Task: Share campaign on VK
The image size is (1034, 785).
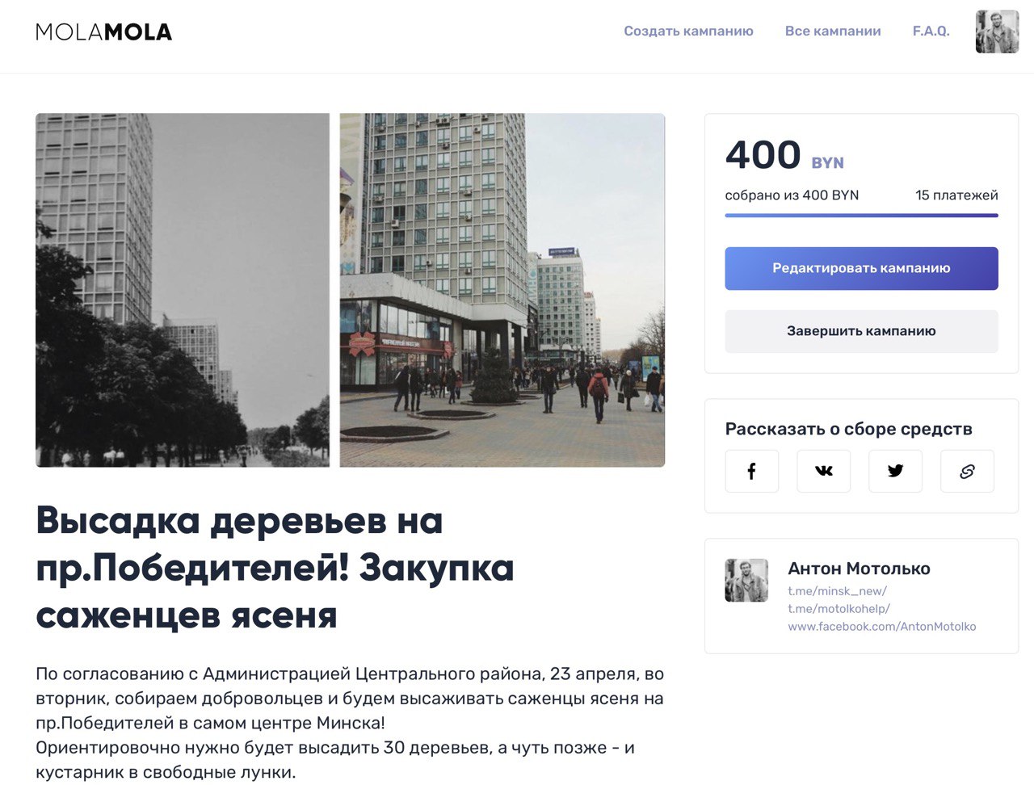Action: (x=823, y=471)
